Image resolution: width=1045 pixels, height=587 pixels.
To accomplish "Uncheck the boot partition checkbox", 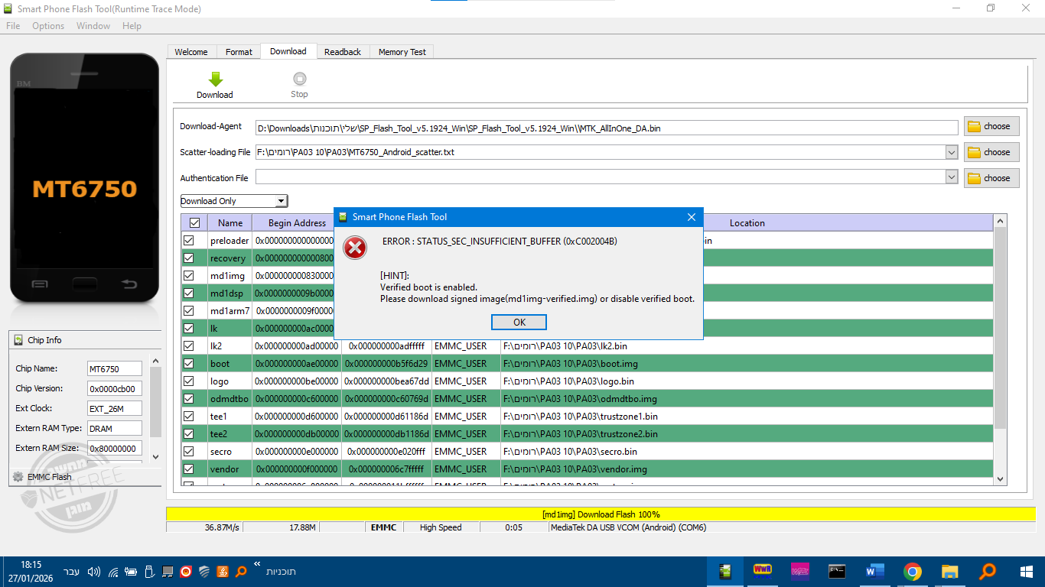I will tap(189, 364).
